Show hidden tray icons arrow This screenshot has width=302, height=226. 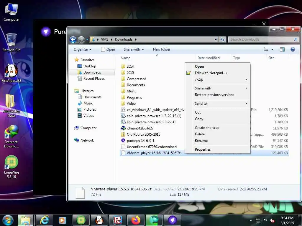click(251, 220)
